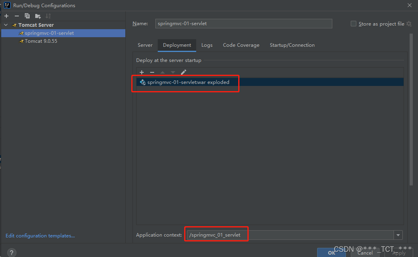418x257 pixels.
Task: Open Application context dropdown arrow
Action: [398, 235]
